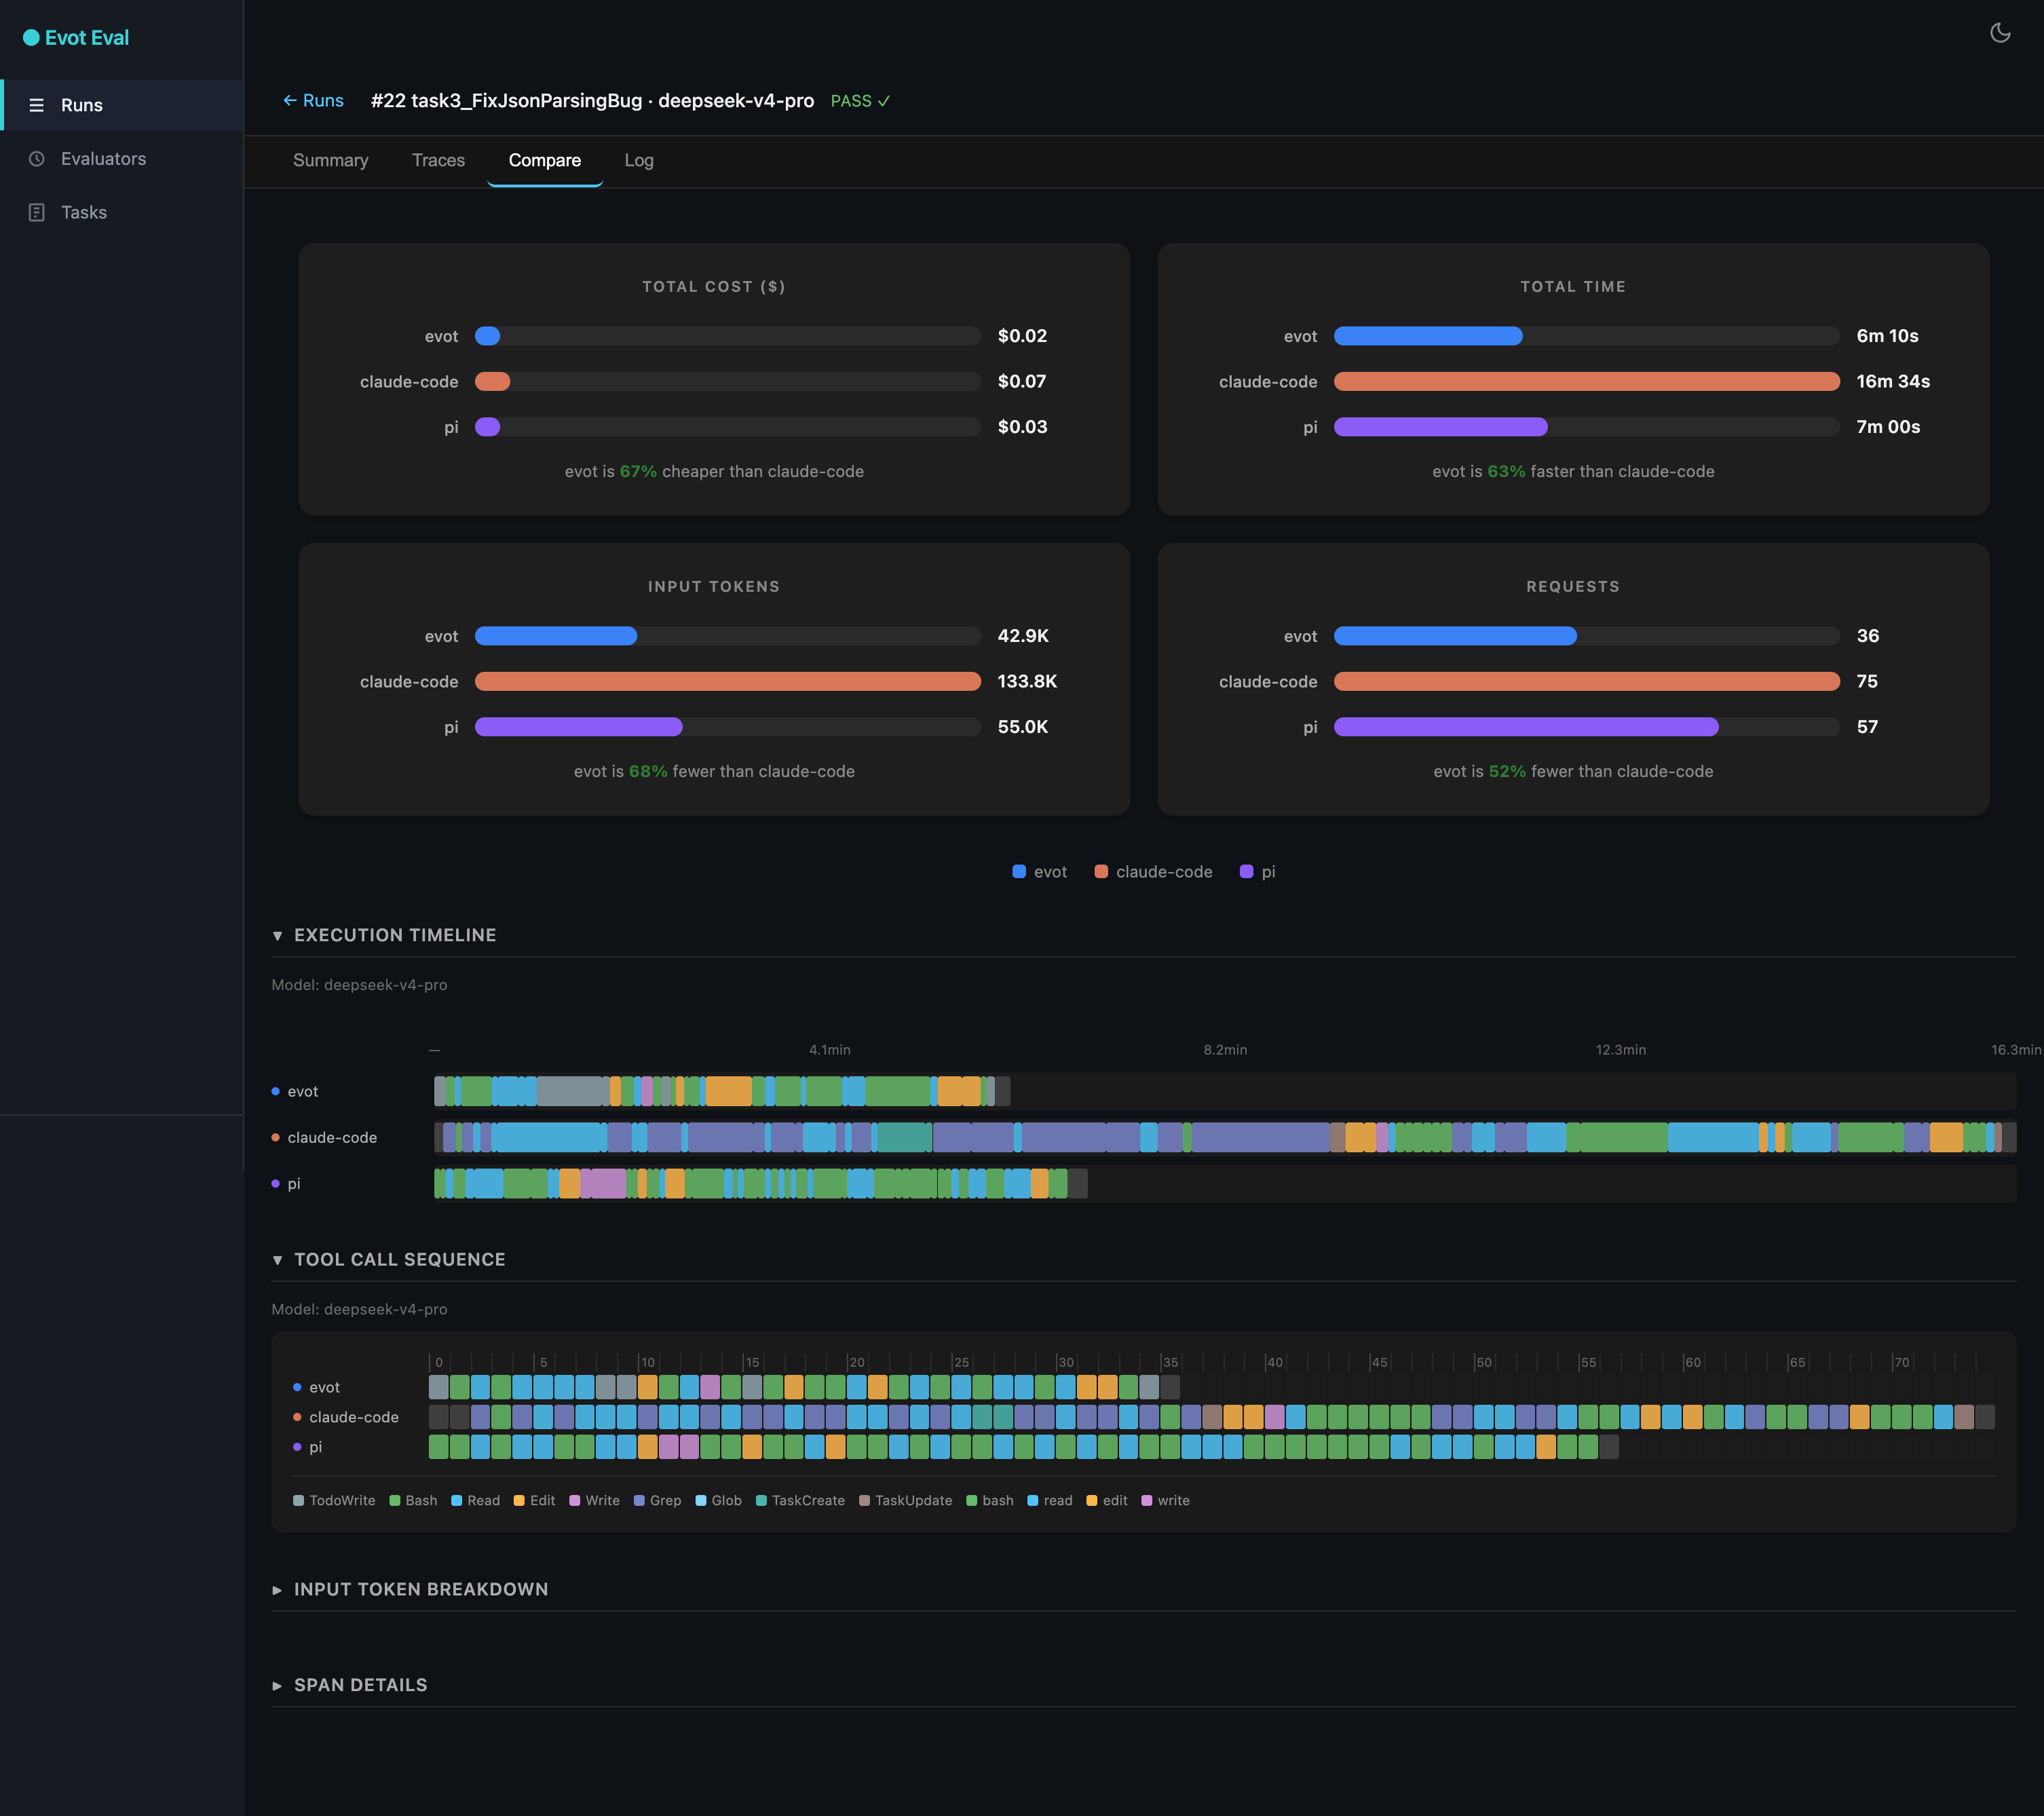Go back via the Runs link
Image resolution: width=2044 pixels, height=1816 pixels.
(313, 100)
